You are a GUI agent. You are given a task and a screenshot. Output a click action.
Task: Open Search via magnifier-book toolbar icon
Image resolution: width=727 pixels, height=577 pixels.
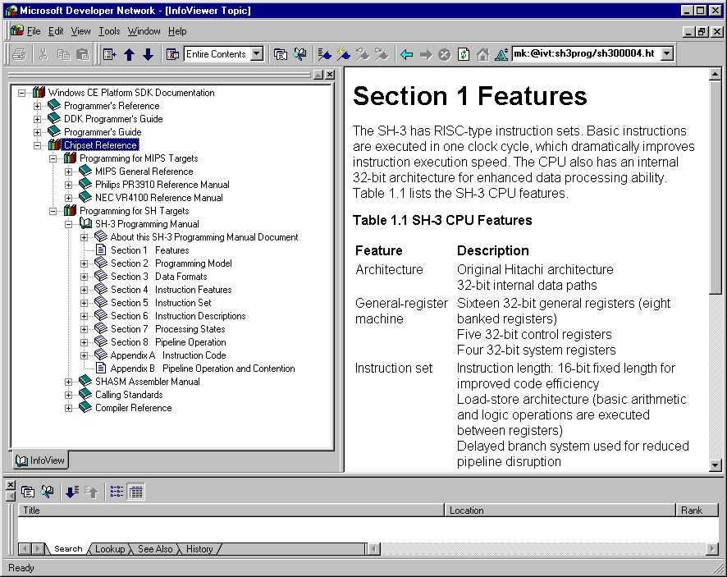[x=300, y=54]
